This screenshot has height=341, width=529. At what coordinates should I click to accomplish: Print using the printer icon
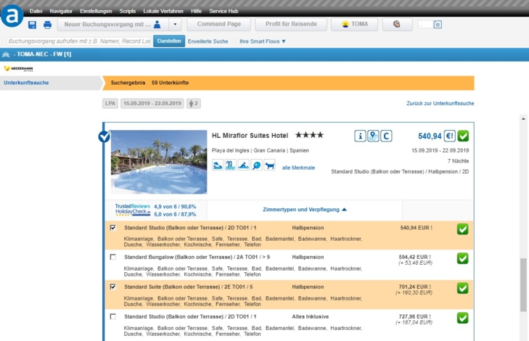point(48,25)
